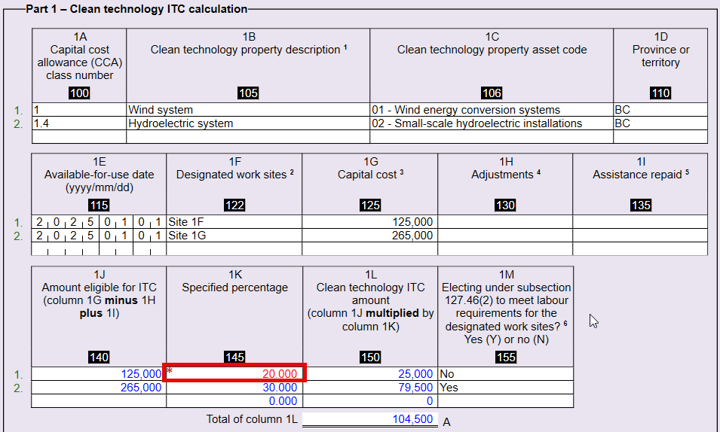Image resolution: width=720 pixels, height=432 pixels.
Task: Click the empty date field in third row
Action: pyautogui.click(x=99, y=249)
